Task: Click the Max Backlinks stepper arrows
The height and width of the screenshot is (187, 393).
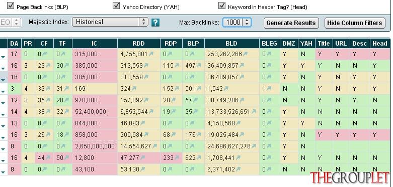Action: click(247, 22)
